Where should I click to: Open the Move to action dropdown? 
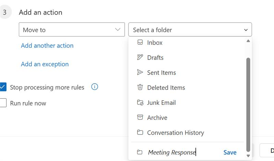coord(72,30)
